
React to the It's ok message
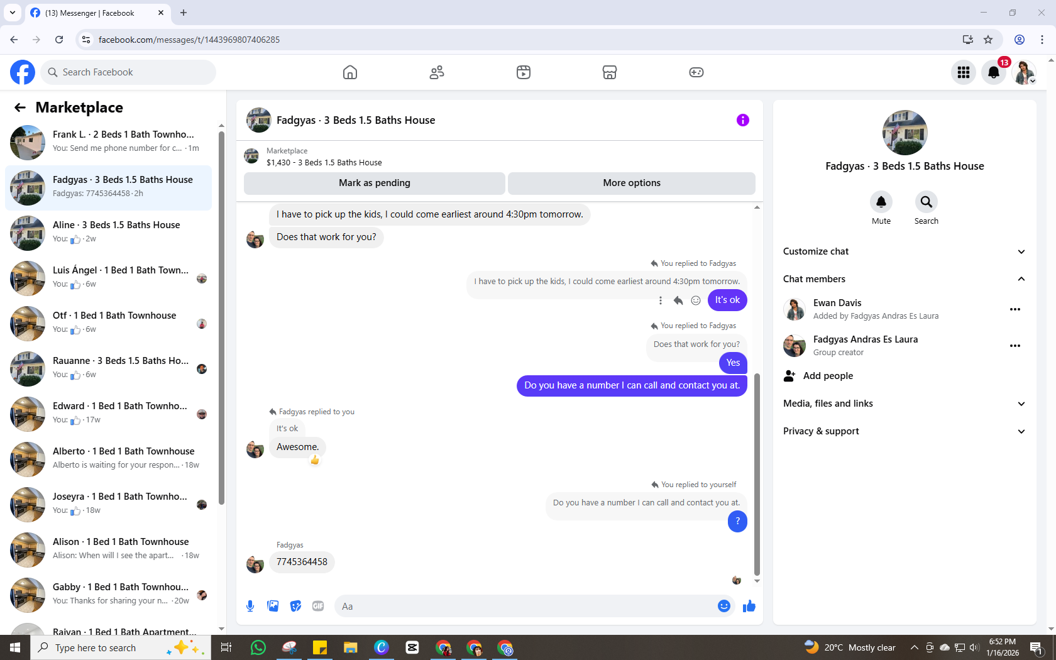click(x=696, y=300)
